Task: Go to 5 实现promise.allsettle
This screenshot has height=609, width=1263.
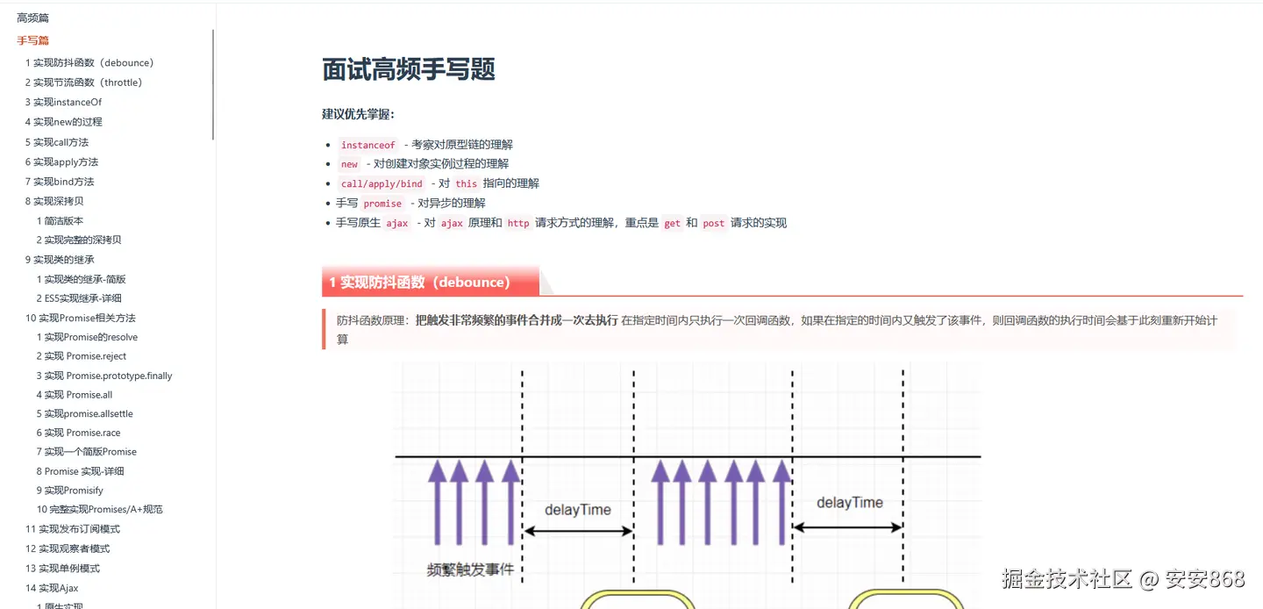Action: click(x=84, y=414)
